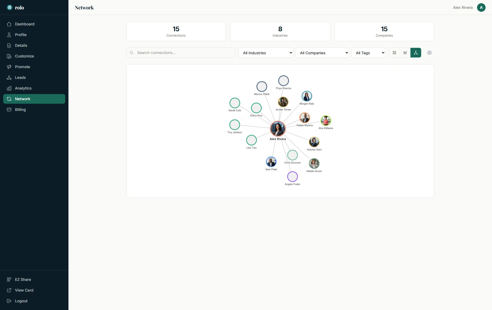Click the 8 Industries stat card
This screenshot has width=492, height=310.
coord(280,31)
